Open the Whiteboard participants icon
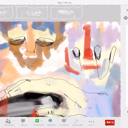This screenshot has height=128, width=128. pos(8,121)
